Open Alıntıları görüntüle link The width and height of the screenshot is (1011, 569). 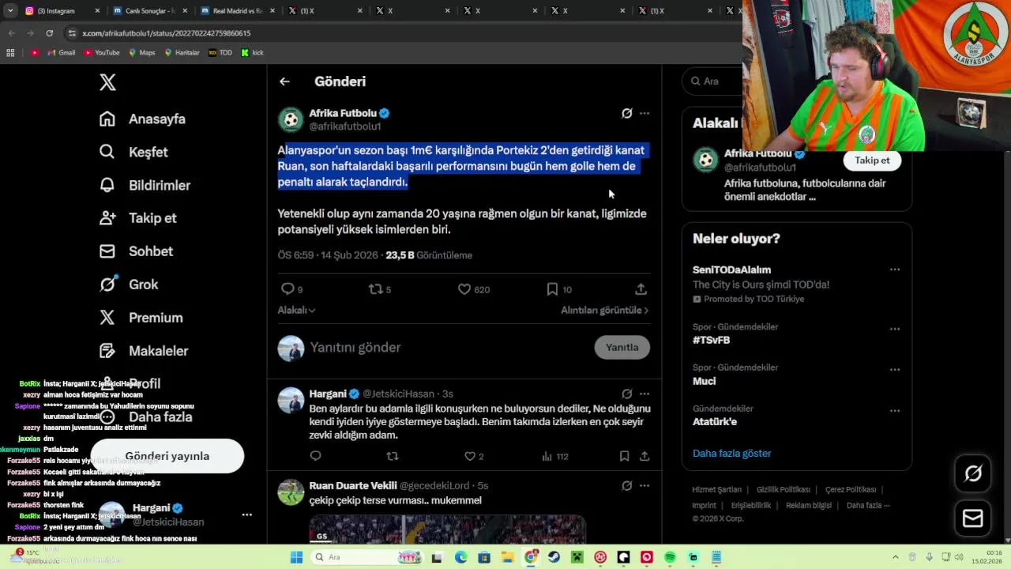605,311
